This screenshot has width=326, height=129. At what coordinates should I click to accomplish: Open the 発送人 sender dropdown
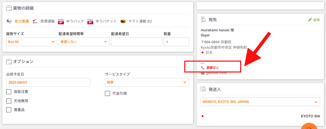(260, 102)
